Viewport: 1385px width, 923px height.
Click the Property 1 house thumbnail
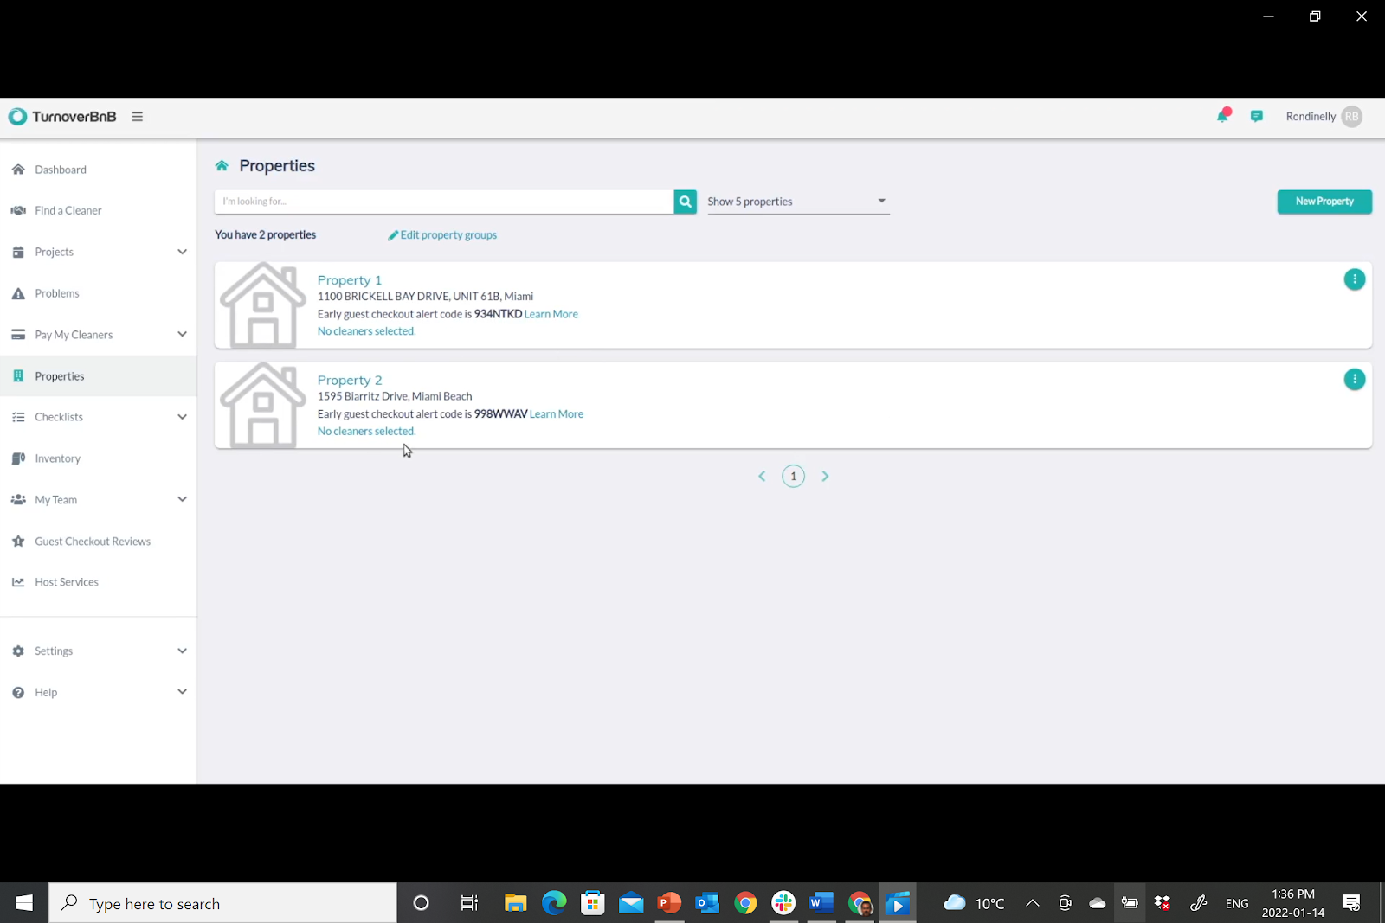(263, 305)
